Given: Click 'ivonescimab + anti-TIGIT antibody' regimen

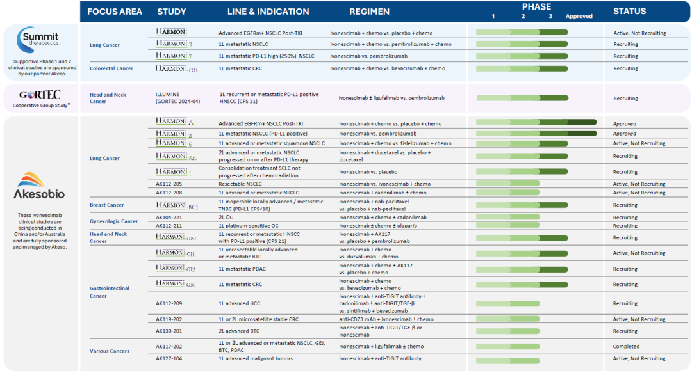Looking at the screenshot, I should pos(381,358).
